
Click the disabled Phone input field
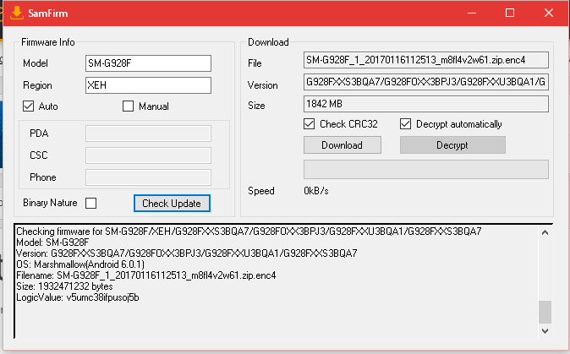[x=148, y=177]
